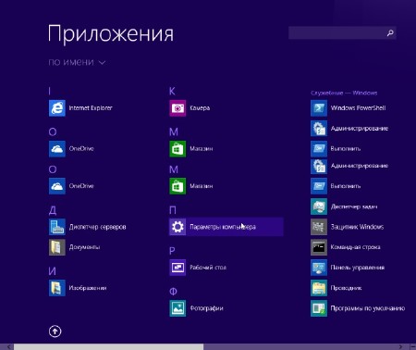Launch Windows PowerShell
Screen dimensions: 416x350
[349, 108]
